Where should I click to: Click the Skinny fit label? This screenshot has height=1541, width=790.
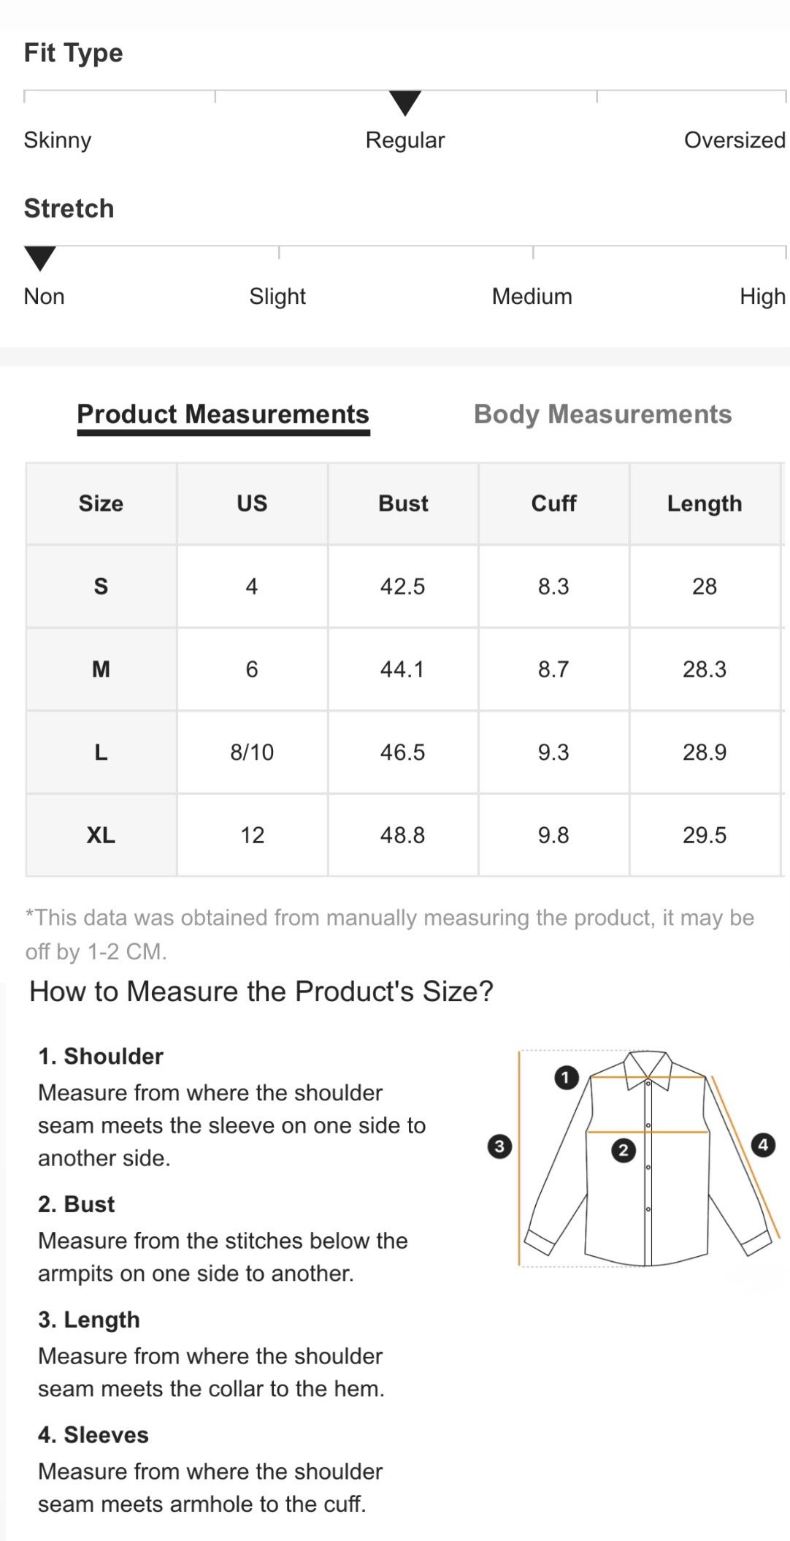pos(58,140)
